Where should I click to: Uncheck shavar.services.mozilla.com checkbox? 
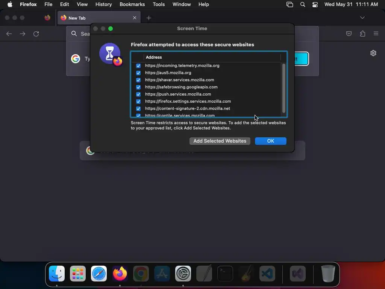pyautogui.click(x=138, y=80)
